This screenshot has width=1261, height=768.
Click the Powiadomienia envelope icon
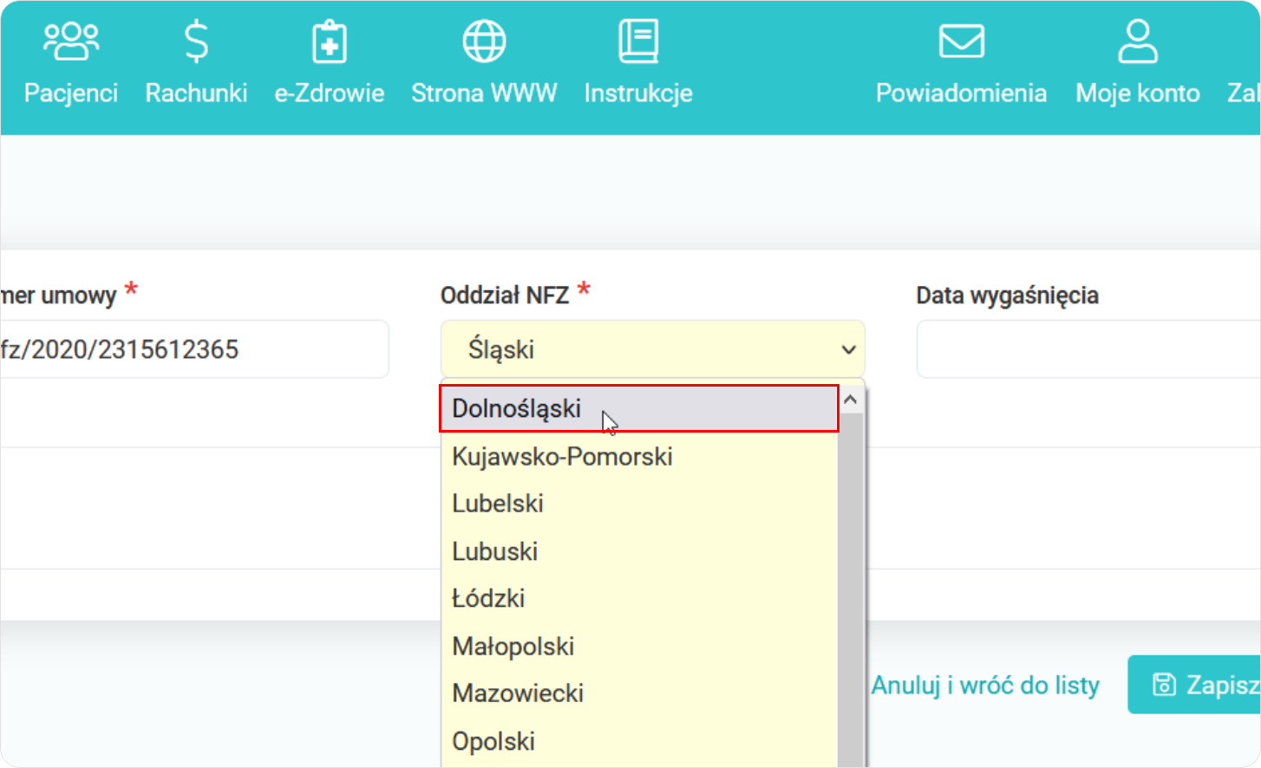click(x=962, y=42)
